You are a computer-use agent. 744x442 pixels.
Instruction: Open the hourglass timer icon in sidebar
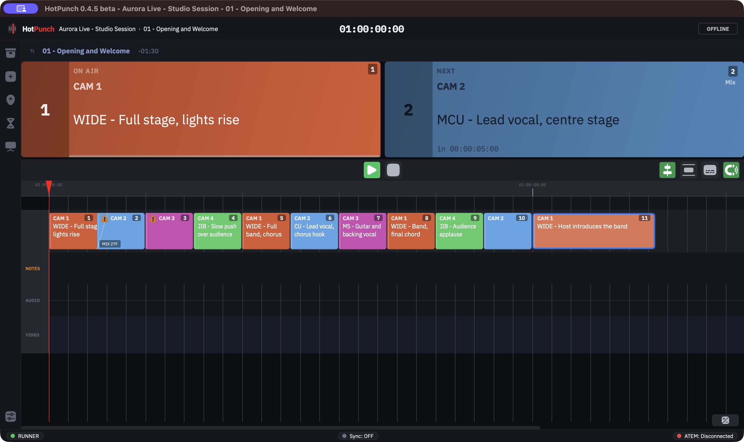(10, 123)
